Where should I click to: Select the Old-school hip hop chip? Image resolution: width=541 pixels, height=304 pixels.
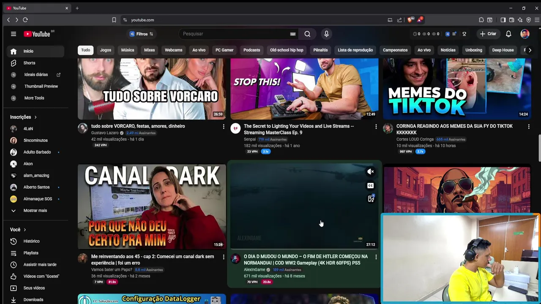[x=287, y=50]
